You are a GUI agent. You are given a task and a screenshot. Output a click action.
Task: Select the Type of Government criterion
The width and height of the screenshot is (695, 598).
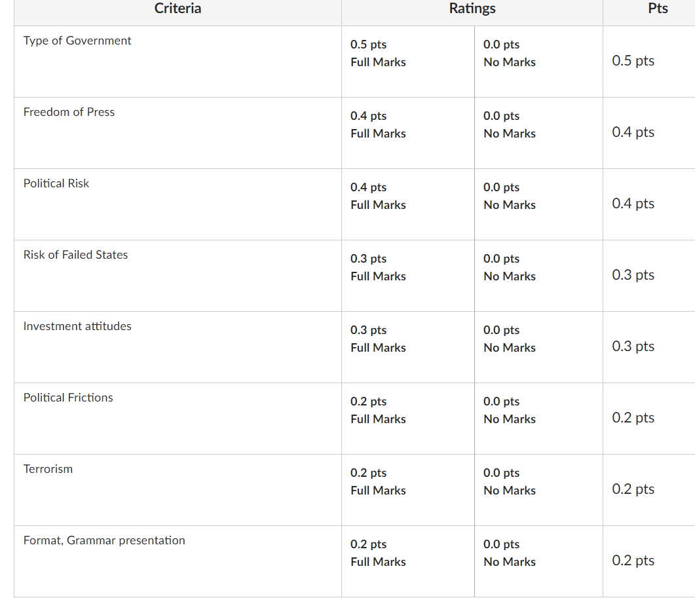[77, 41]
